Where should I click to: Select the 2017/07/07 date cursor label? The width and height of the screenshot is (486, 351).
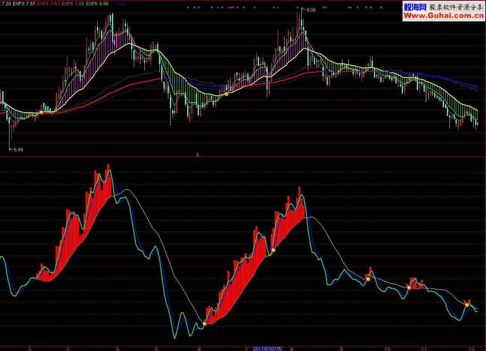tap(268, 349)
